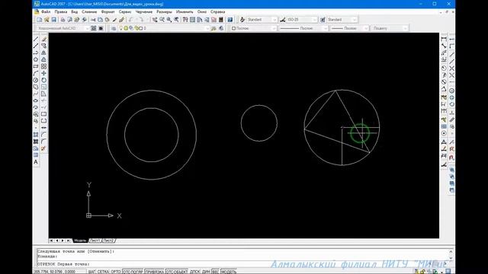Image resolution: width=488 pixels, height=274 pixels.
Task: Click the Cut to clipboard icon
Action: (93, 20)
